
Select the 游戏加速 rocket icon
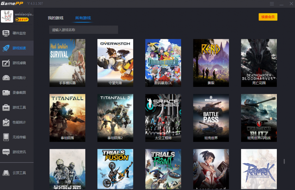coord(6,48)
